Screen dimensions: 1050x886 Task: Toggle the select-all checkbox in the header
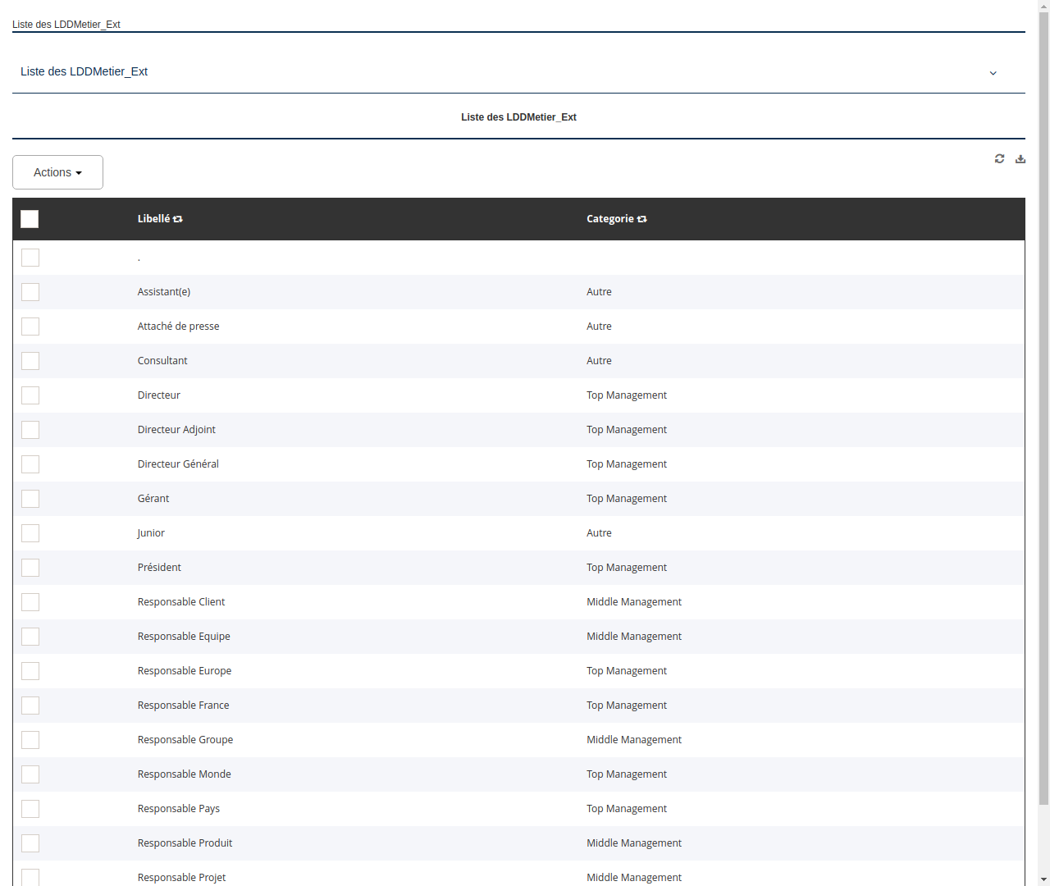click(30, 219)
